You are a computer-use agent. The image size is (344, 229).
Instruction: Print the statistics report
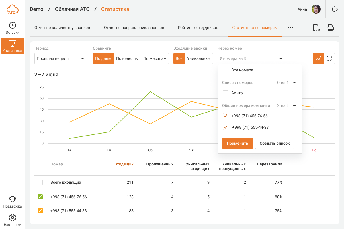[x=330, y=28]
